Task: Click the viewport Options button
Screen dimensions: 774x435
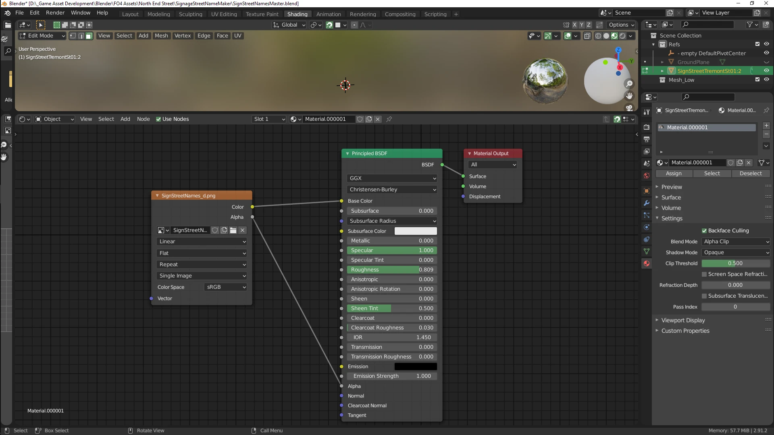Action: click(621, 25)
